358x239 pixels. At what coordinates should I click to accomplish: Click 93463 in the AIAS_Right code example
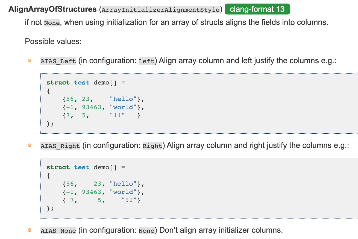coord(92,192)
